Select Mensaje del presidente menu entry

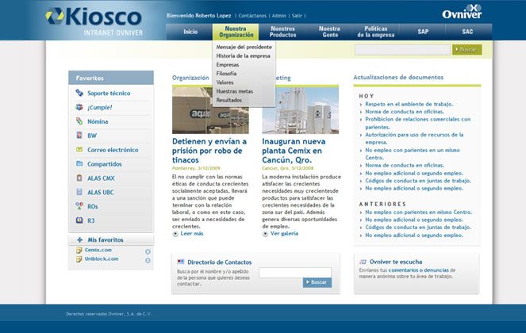pyautogui.click(x=244, y=47)
